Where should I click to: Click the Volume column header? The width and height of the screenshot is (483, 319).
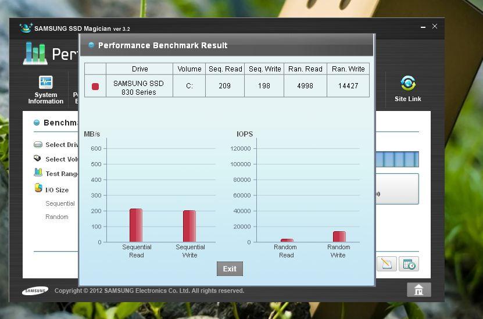(189, 69)
